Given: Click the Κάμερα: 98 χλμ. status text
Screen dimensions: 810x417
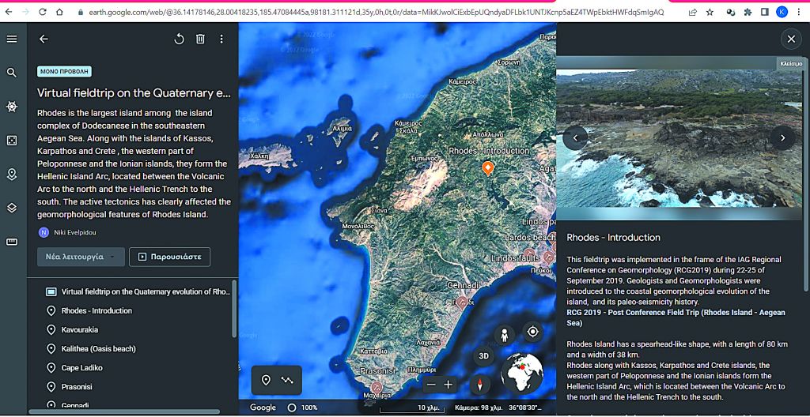Looking at the screenshot, I should 479,408.
